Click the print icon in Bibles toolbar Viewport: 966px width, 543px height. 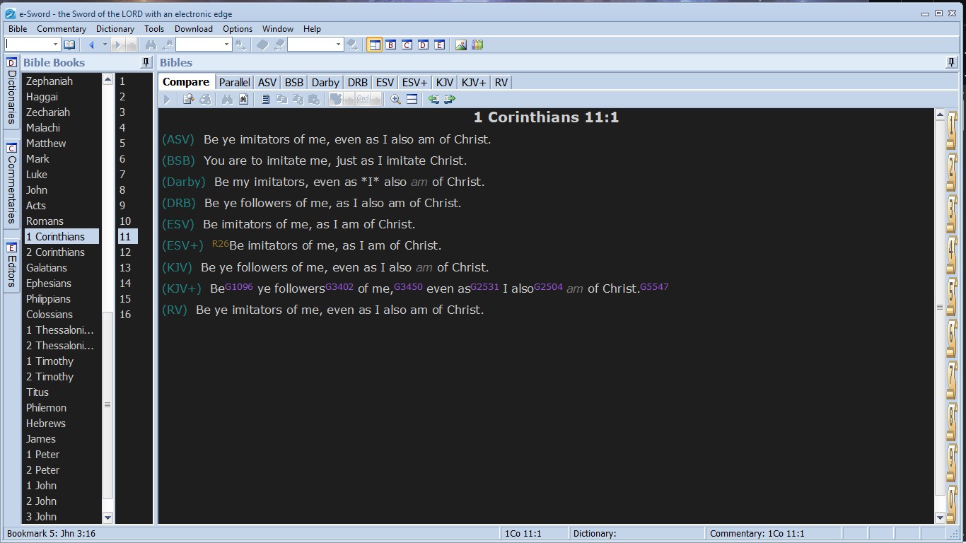point(205,100)
